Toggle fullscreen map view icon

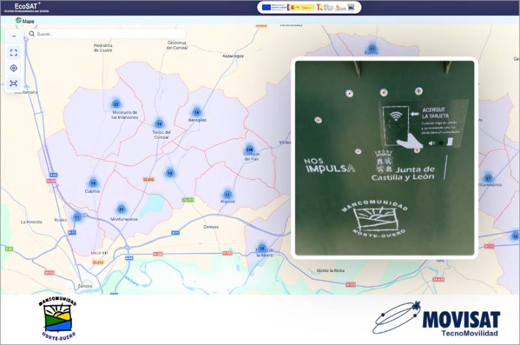tap(14, 53)
